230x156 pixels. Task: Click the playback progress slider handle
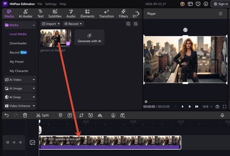(146, 102)
